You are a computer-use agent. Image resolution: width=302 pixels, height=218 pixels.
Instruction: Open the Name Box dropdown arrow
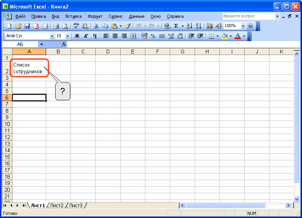41,45
